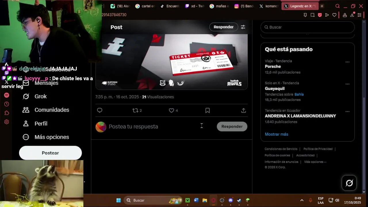Open the reply filter settings icon beside the top Responder button
The height and width of the screenshot is (207, 368).
[243, 27]
